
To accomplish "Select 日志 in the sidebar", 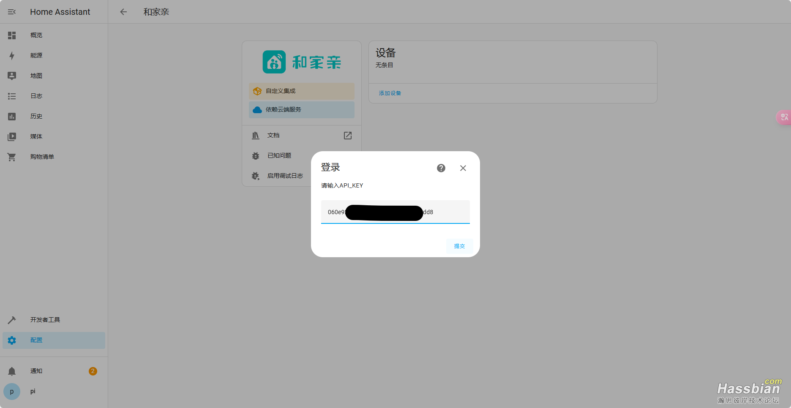I will pos(54,96).
